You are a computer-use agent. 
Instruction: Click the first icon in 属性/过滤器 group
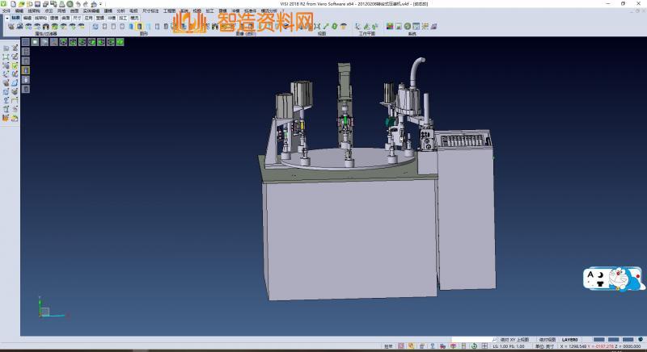(x=11, y=26)
